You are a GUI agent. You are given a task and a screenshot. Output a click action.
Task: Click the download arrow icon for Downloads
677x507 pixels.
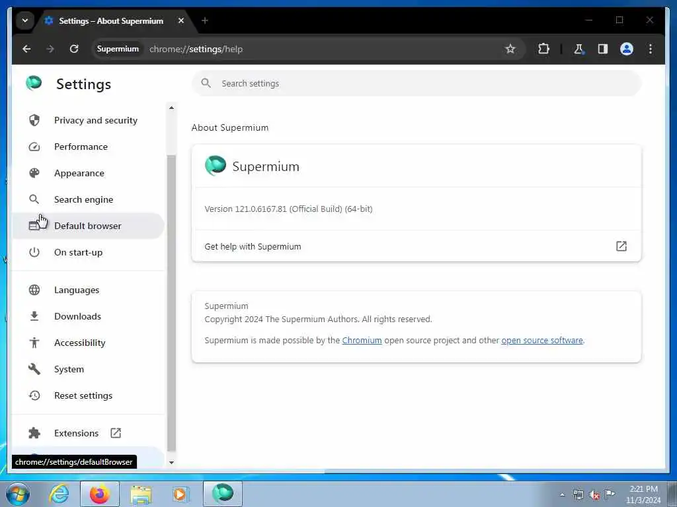click(x=34, y=316)
